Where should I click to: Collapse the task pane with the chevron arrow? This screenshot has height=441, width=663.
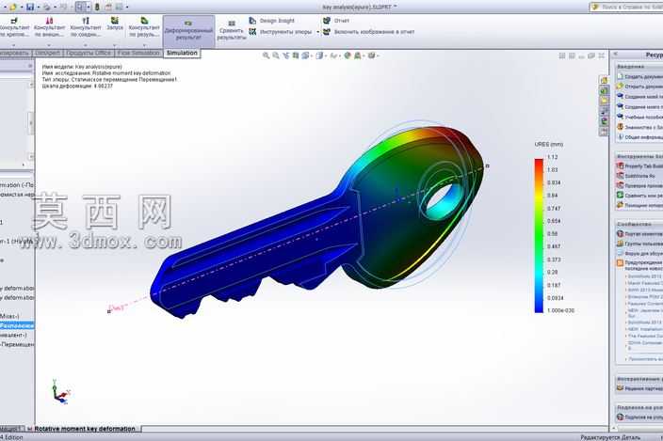click(x=616, y=54)
